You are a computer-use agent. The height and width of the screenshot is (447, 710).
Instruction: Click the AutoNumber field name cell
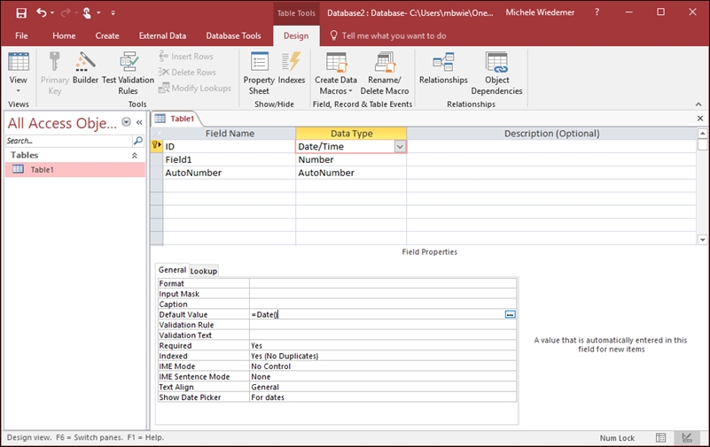[x=229, y=173]
